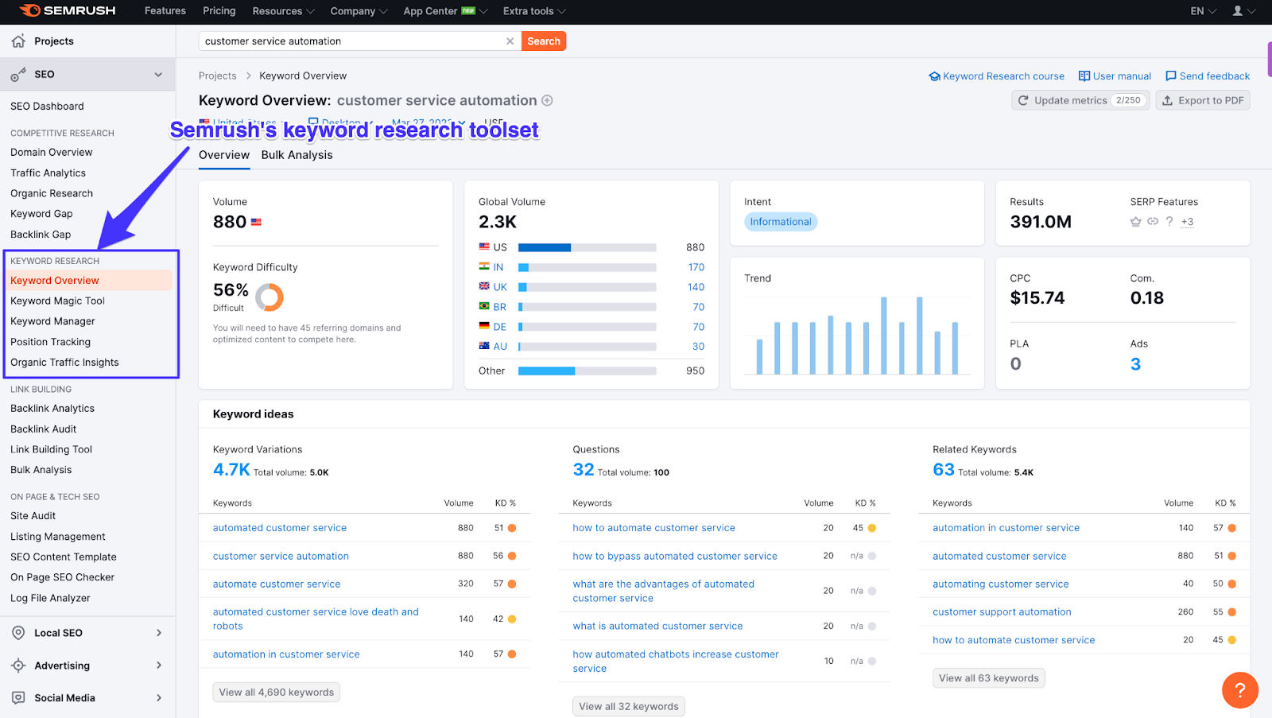Click the Informational intent badge

coord(781,222)
